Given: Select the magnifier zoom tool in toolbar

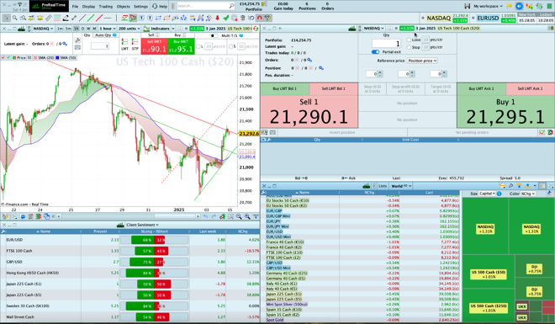Looking at the screenshot, I should click(15, 18).
